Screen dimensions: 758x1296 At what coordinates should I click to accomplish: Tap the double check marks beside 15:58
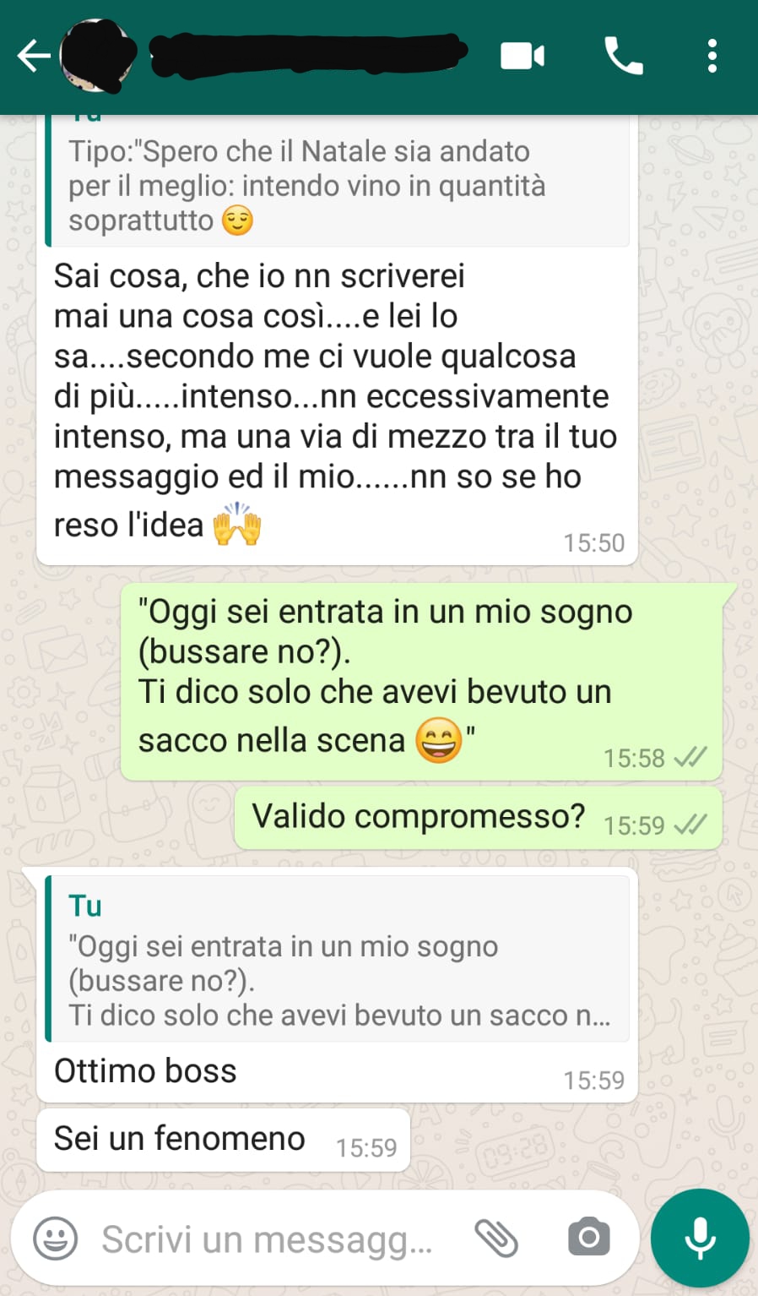(690, 757)
